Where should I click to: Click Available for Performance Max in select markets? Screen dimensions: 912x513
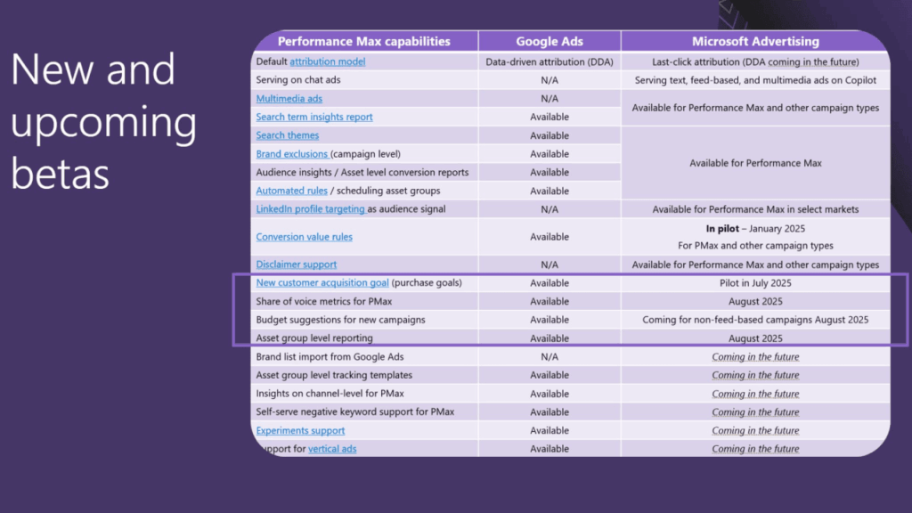coord(755,209)
